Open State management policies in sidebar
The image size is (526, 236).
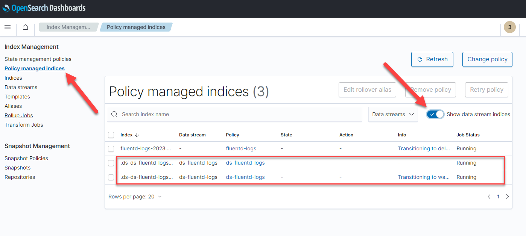pyautogui.click(x=38, y=59)
